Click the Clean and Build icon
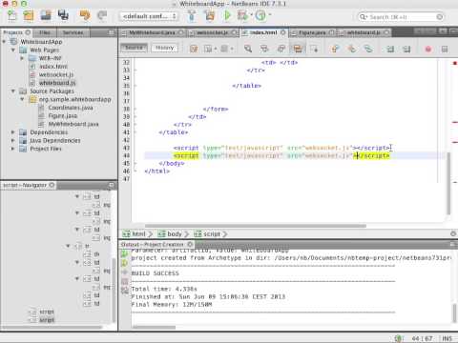The width and height of the screenshot is (458, 343). coord(210,15)
